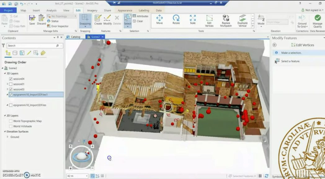Viewport: 325px width, 179px height.
Task: Activate the Select tool
Action: (127, 20)
